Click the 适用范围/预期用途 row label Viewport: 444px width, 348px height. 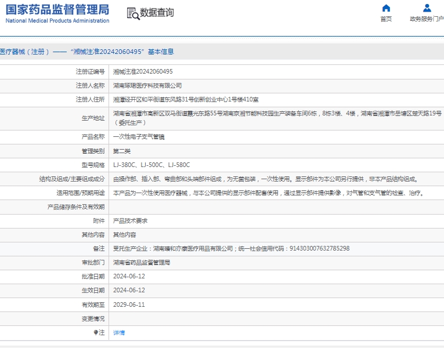point(81,193)
